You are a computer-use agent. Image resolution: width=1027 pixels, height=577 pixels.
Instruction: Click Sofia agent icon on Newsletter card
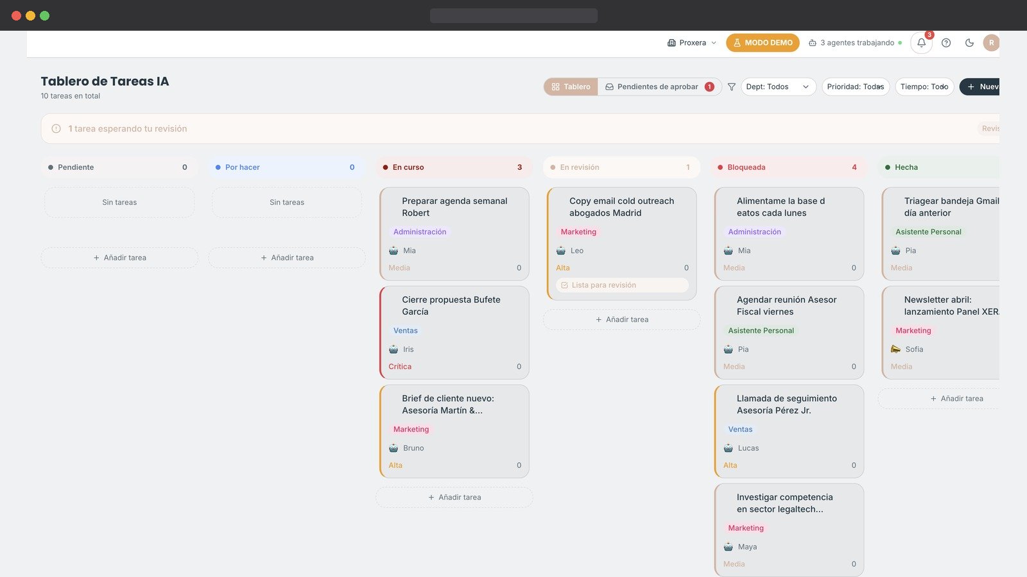pyautogui.click(x=895, y=349)
